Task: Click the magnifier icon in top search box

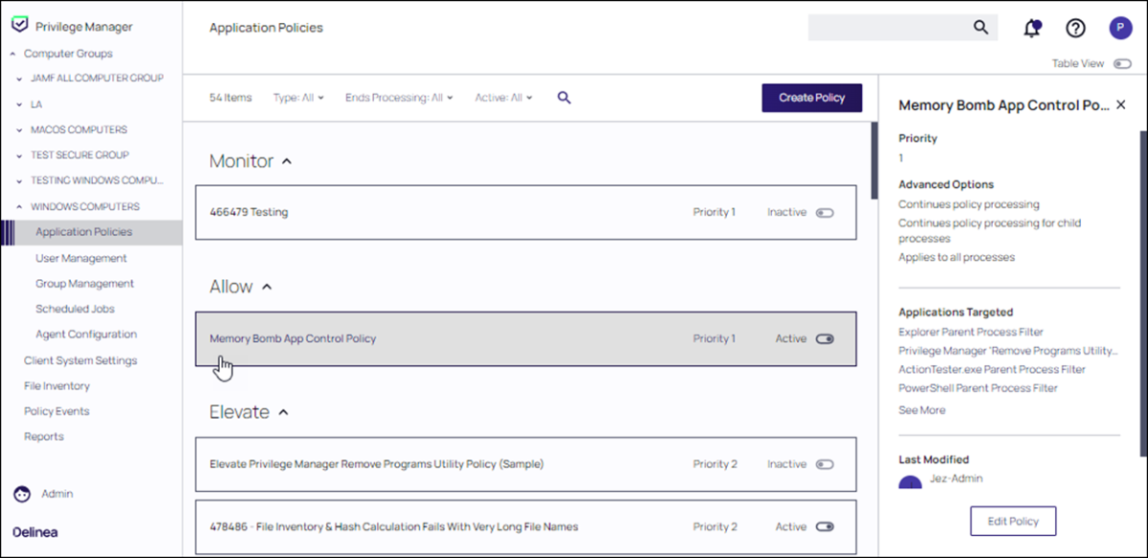Action: coord(981,28)
